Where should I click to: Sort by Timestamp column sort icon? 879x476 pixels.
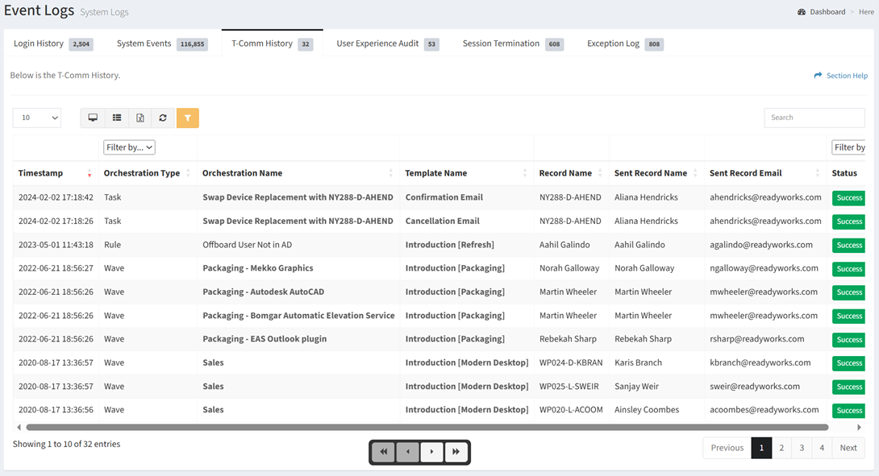click(x=90, y=174)
